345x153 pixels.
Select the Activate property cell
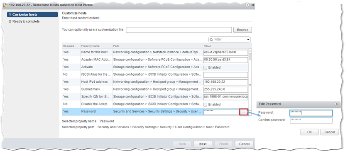pyautogui.click(x=96, y=67)
